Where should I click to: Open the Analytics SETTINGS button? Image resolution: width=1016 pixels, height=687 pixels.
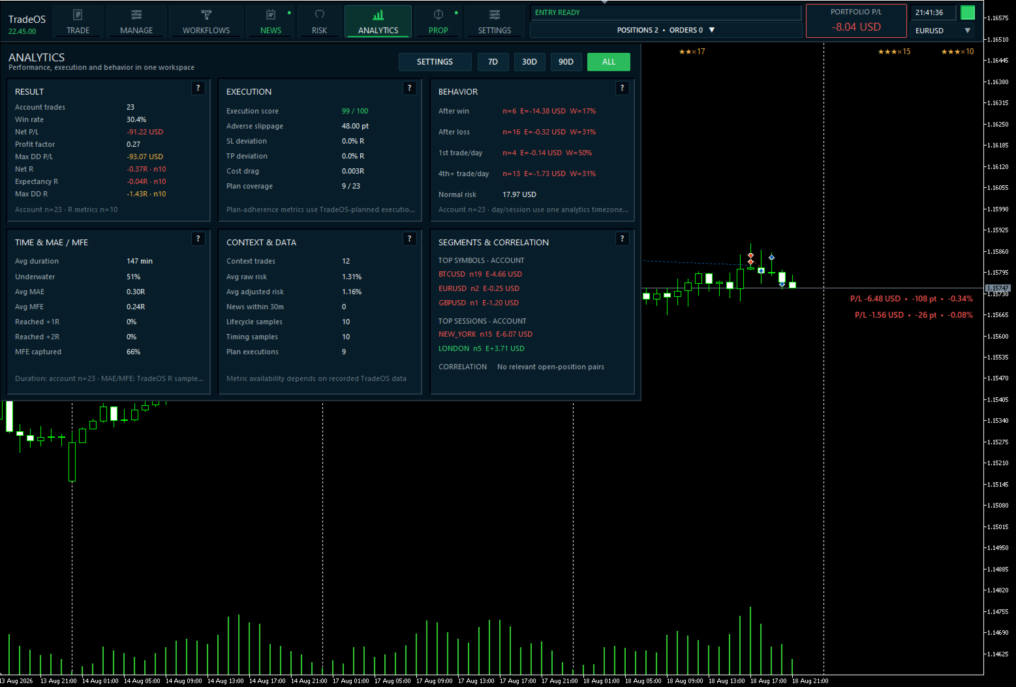click(x=435, y=62)
